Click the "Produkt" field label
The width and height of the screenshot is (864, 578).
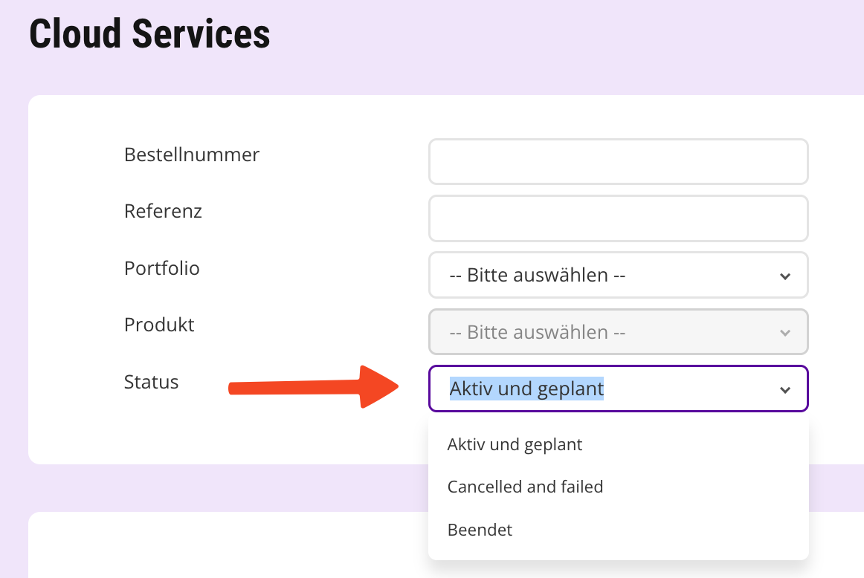[159, 325]
